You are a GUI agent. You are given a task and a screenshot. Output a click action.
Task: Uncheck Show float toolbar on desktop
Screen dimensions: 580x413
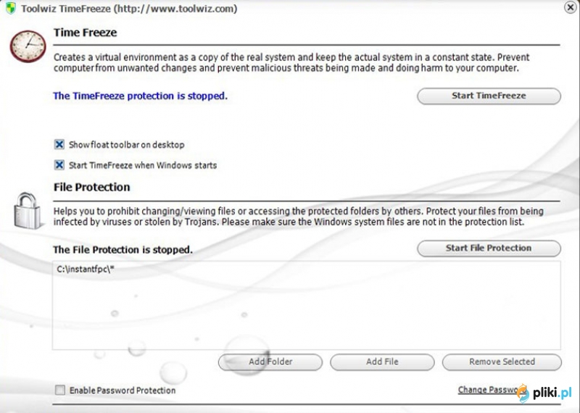pyautogui.click(x=59, y=144)
